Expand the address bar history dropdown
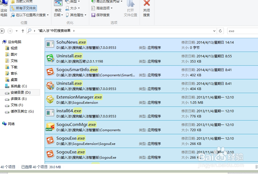 pos(214,31)
